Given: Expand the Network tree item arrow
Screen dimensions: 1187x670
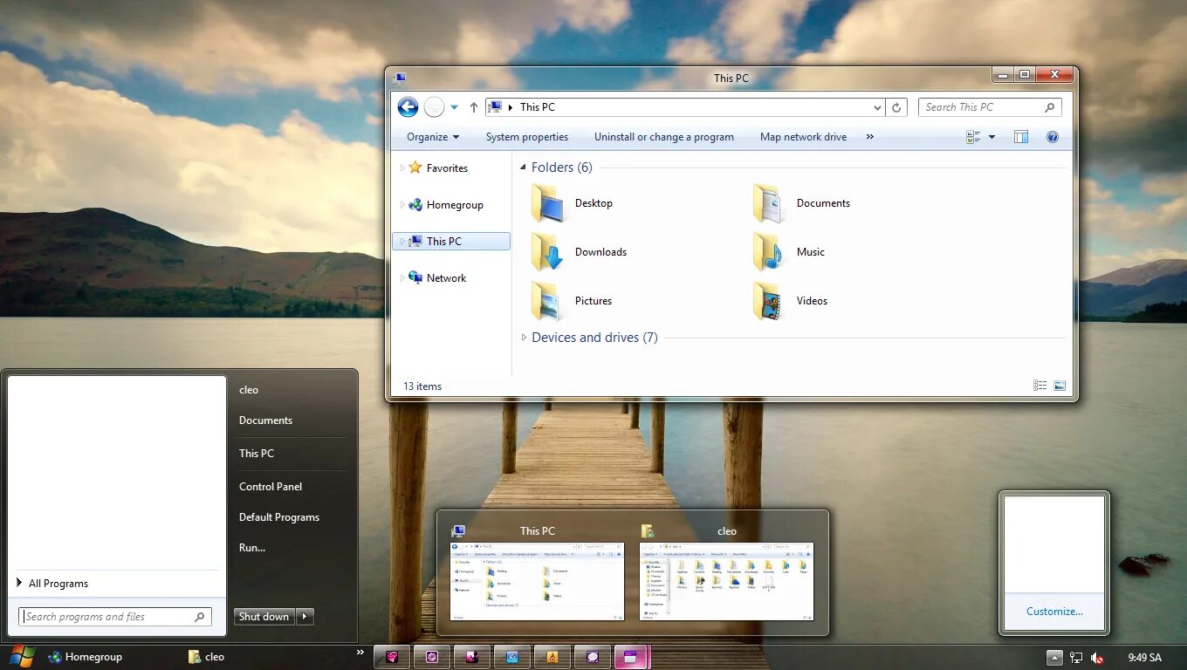Looking at the screenshot, I should pyautogui.click(x=401, y=277).
